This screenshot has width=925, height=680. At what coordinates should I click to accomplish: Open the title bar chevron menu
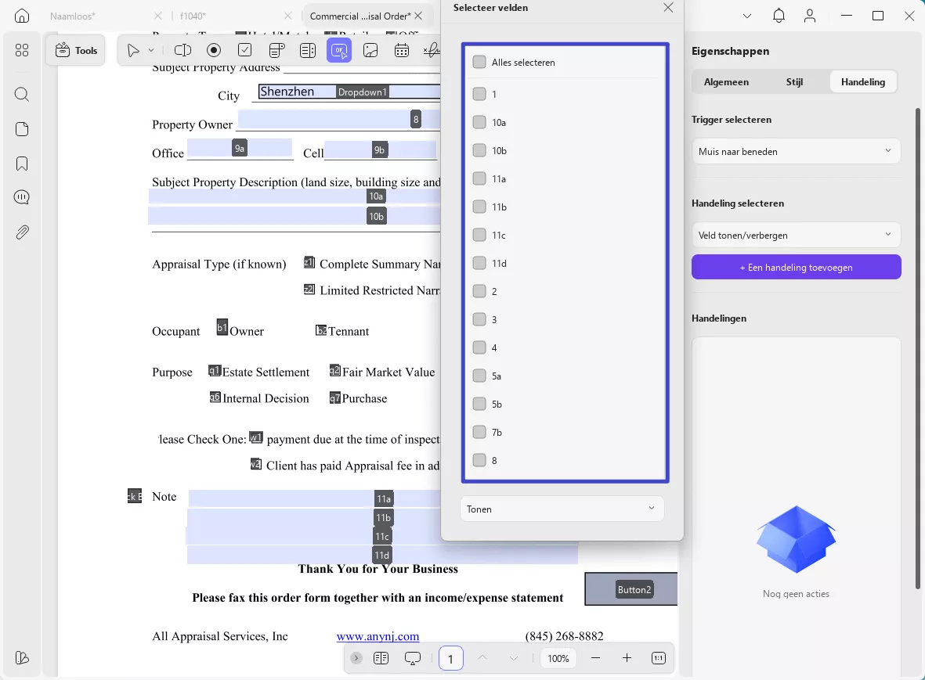coord(747,16)
